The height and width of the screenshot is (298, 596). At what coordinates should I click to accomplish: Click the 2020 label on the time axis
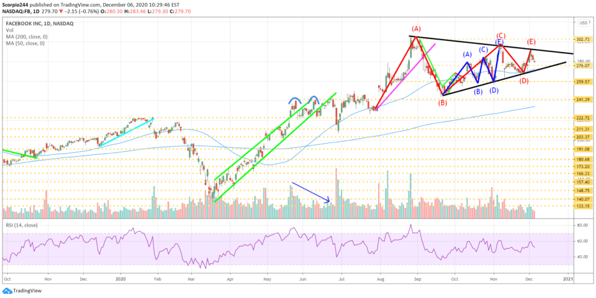click(120, 279)
